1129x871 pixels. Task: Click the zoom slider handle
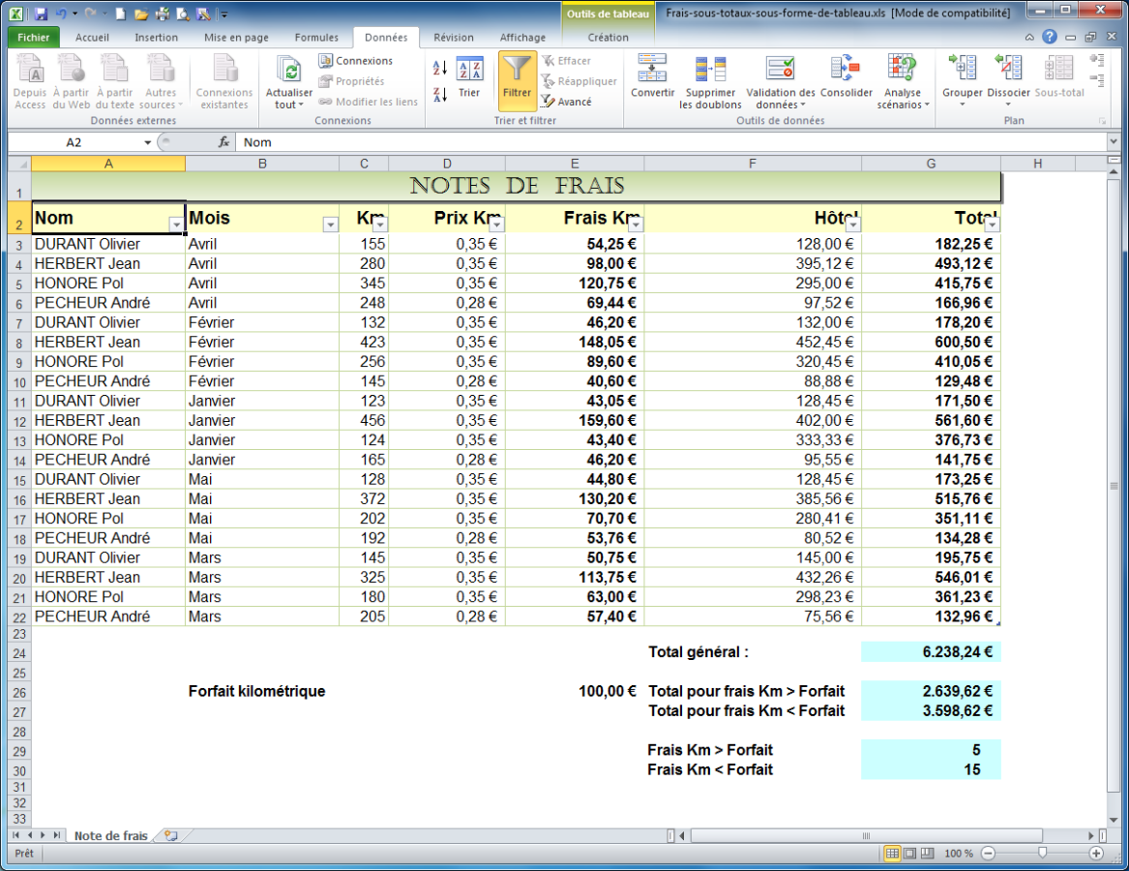(1042, 853)
